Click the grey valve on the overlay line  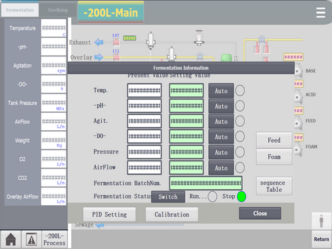point(200,56)
